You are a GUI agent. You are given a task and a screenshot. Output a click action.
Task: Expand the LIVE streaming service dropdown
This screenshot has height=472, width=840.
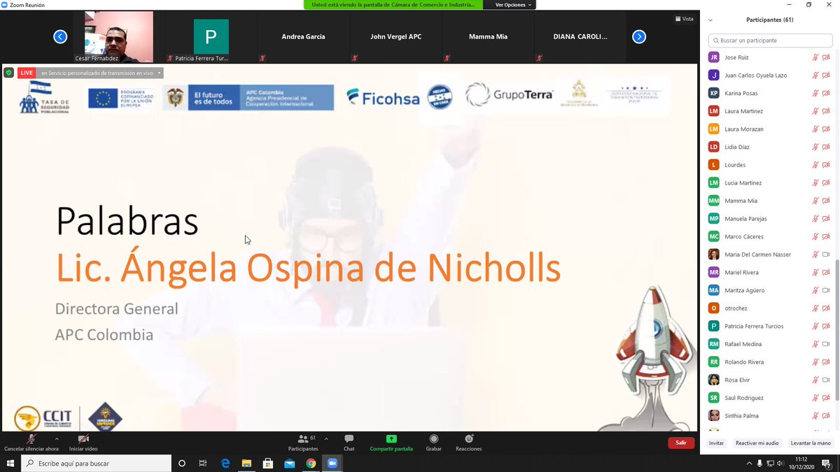[x=159, y=73]
